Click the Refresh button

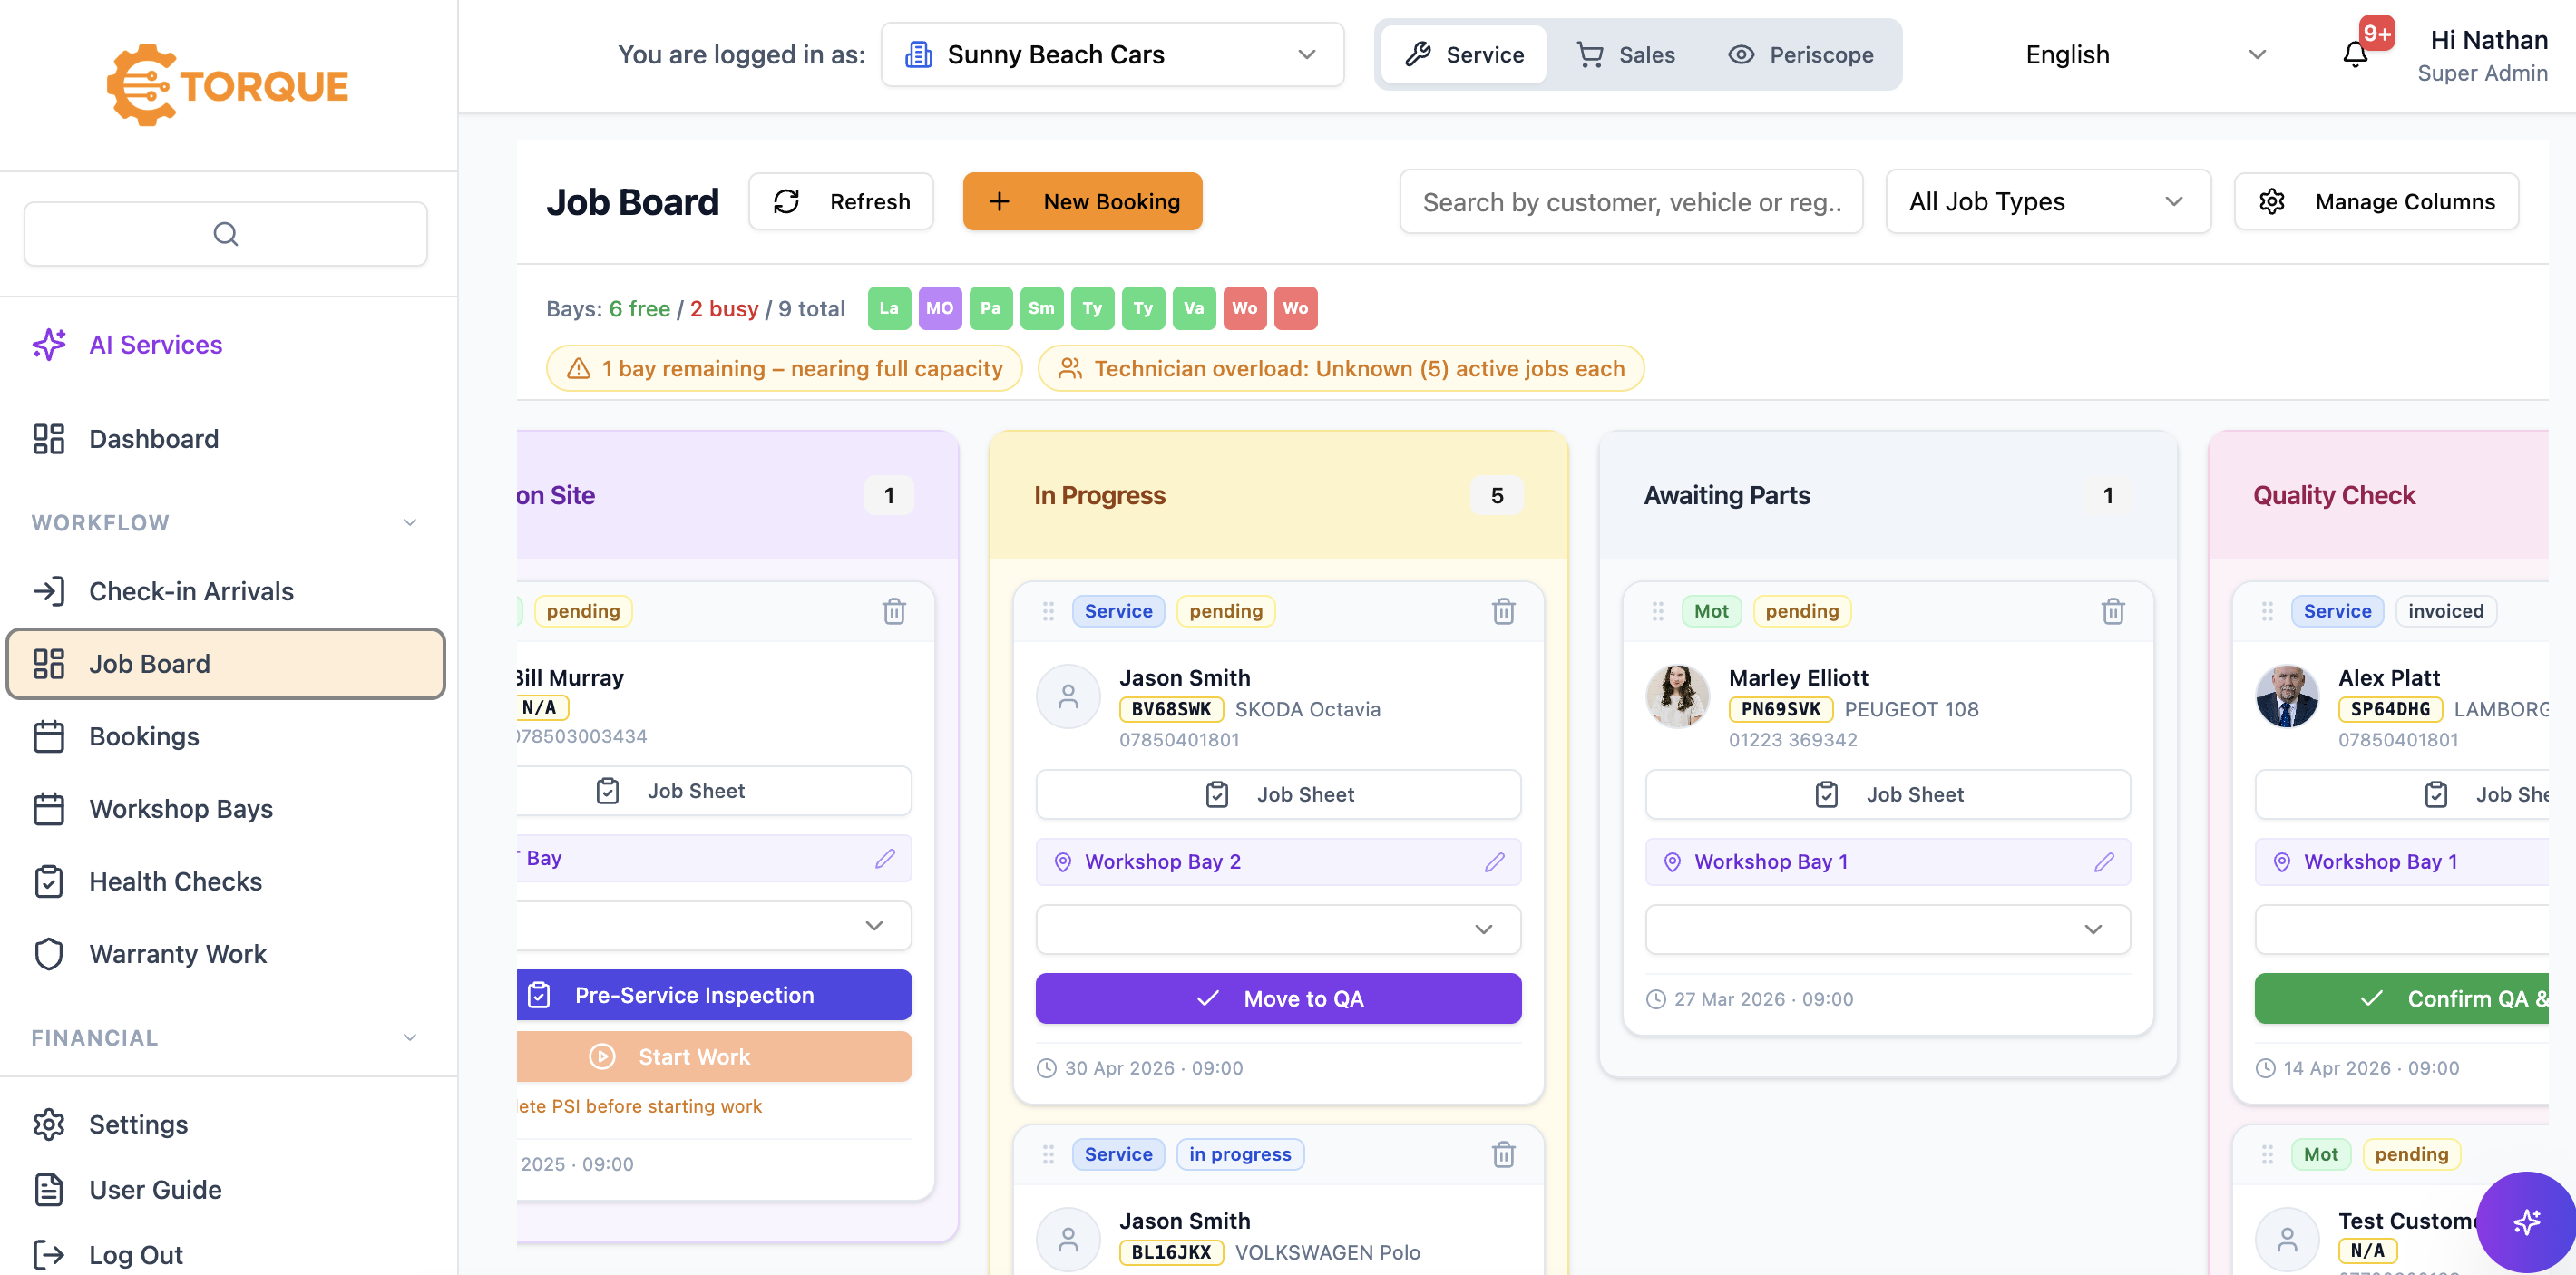click(841, 202)
